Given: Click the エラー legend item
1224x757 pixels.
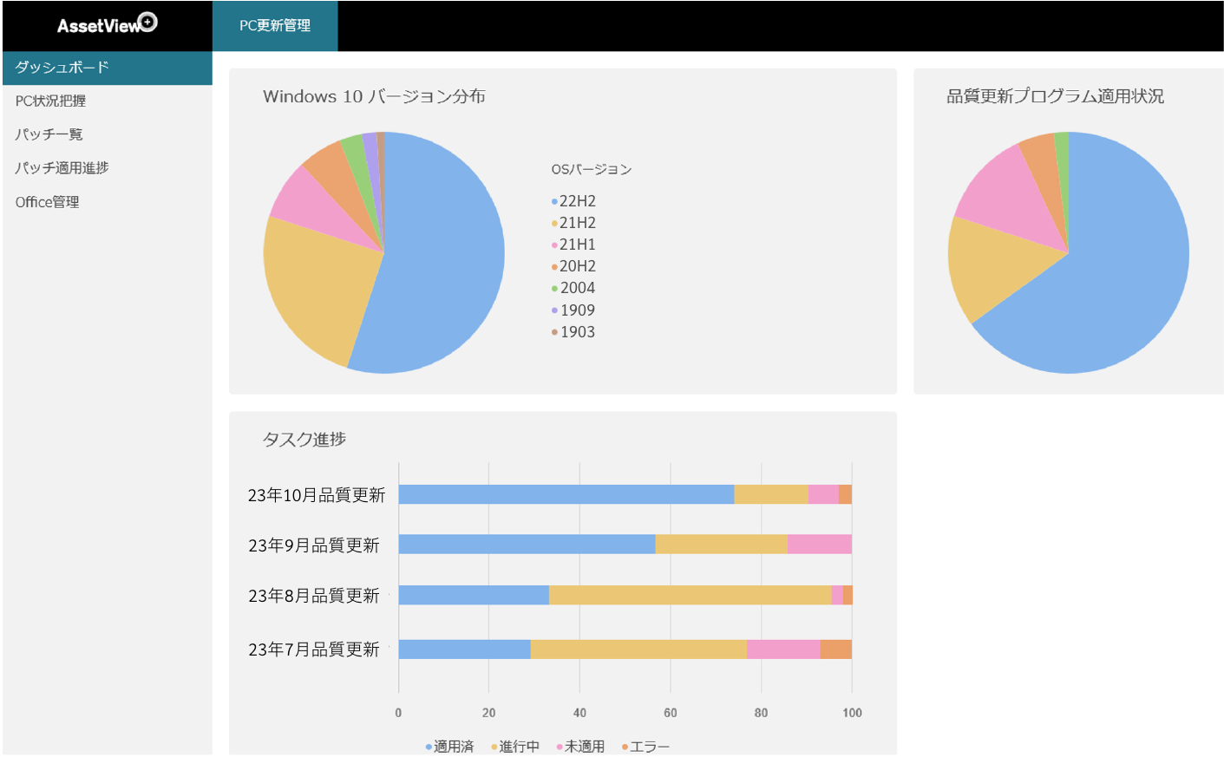Looking at the screenshot, I should 646,747.
